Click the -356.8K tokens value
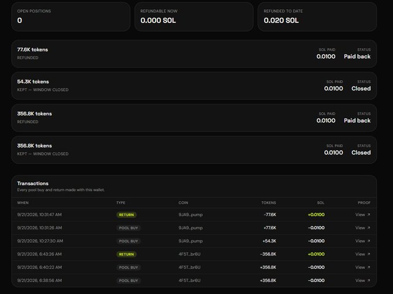393x294 pixels. [268, 254]
